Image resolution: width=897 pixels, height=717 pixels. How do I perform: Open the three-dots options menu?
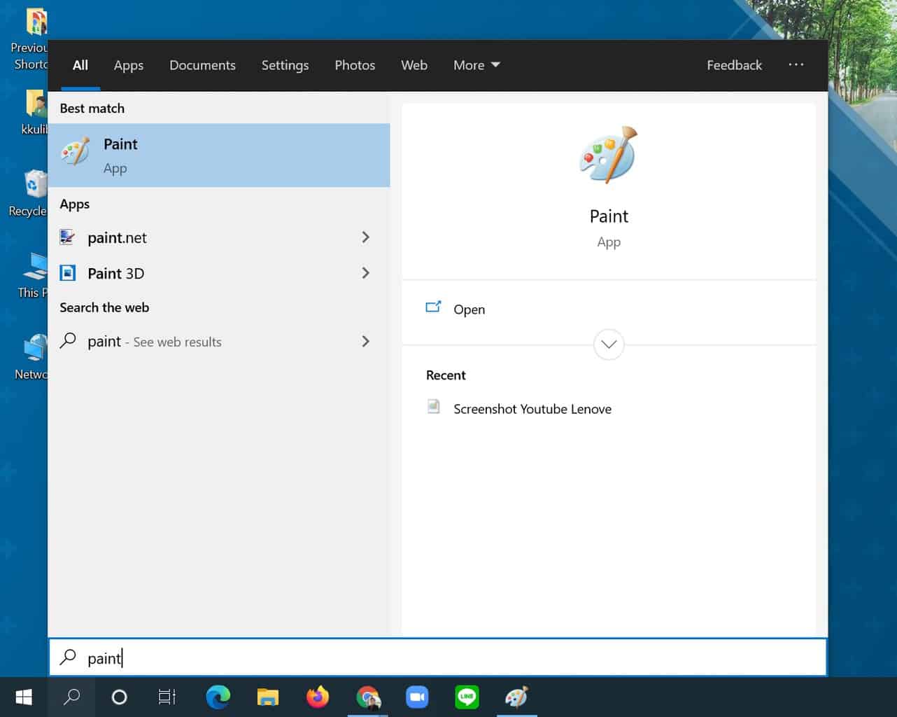[796, 64]
